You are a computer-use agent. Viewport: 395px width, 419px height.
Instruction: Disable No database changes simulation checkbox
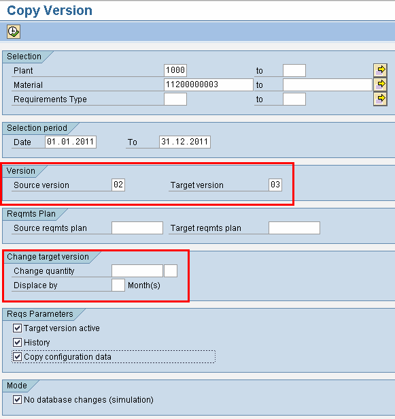pyautogui.click(x=17, y=400)
